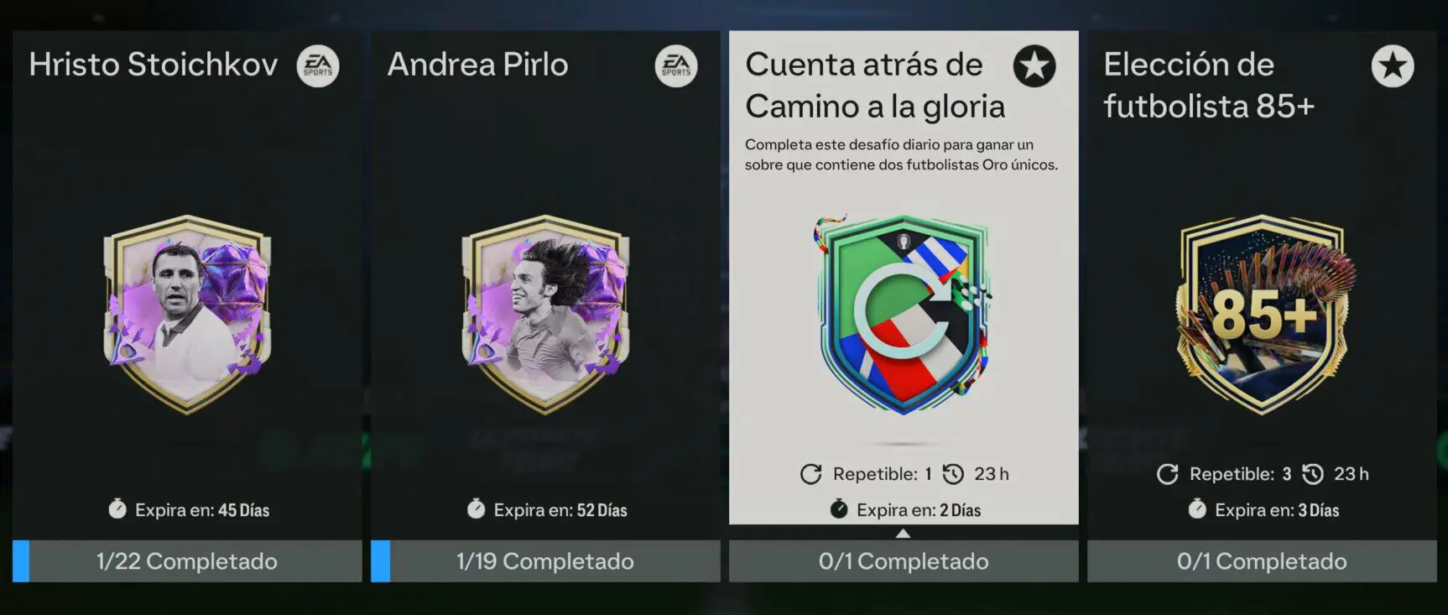Click the stopwatch icon next to 45 Días
Viewport: 1448px width, 615px height.
(x=117, y=508)
